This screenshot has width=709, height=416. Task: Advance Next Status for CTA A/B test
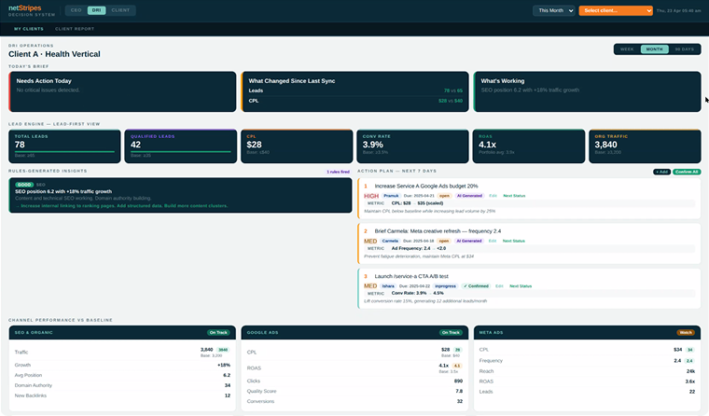tap(521, 286)
